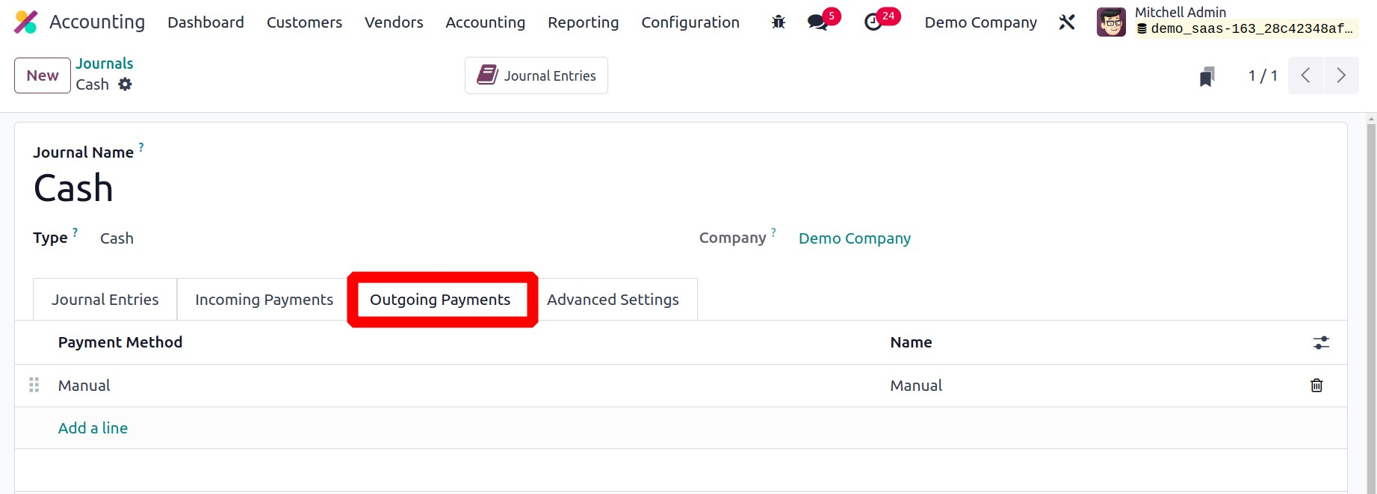Switch to the Incoming Payments tab
The width and height of the screenshot is (1377, 494).
click(264, 300)
